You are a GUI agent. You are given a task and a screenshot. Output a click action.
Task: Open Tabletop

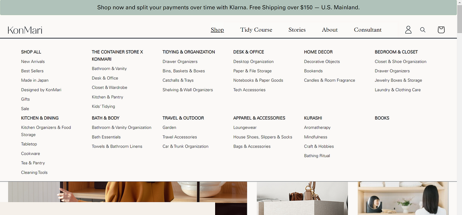(29, 144)
